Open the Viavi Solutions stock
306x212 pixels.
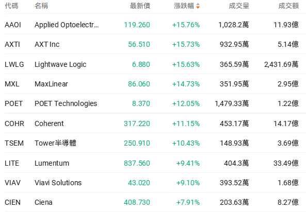(58, 183)
